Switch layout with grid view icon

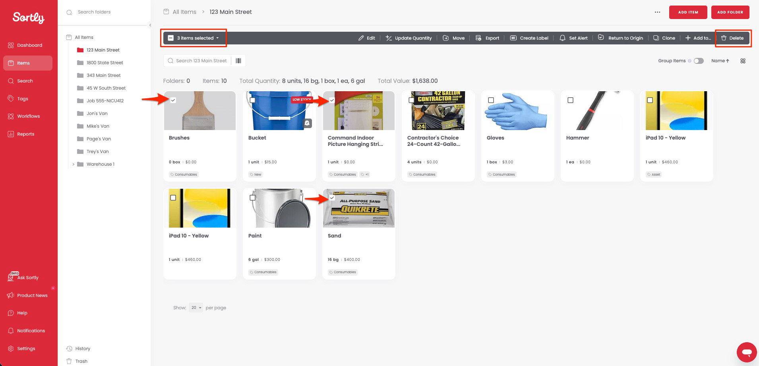click(x=743, y=61)
